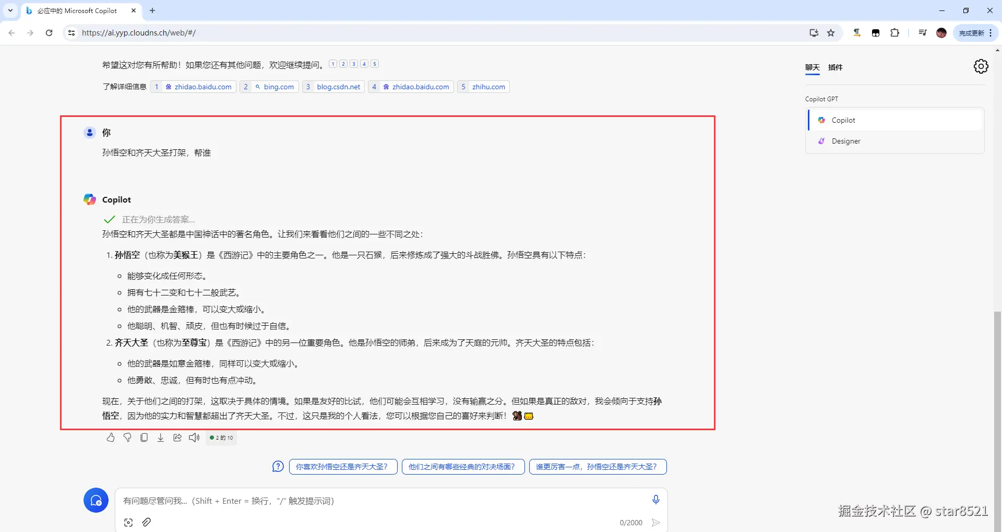Expand the tab search dropdown arrow
The height and width of the screenshot is (532, 1002).
(x=10, y=10)
